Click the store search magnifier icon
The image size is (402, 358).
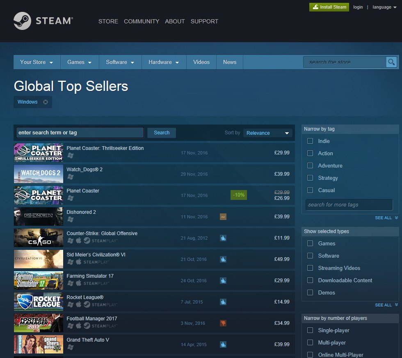point(391,62)
